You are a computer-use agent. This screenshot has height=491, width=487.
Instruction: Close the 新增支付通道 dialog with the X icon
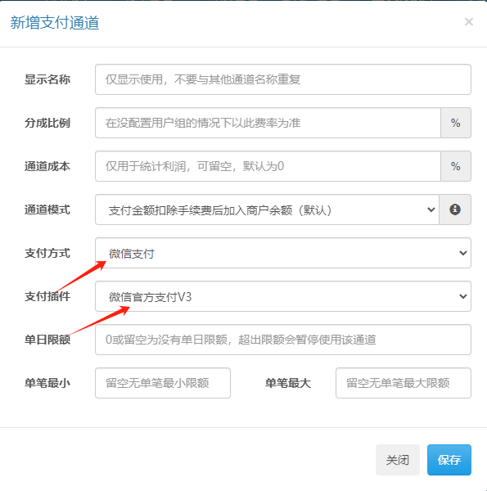click(468, 21)
